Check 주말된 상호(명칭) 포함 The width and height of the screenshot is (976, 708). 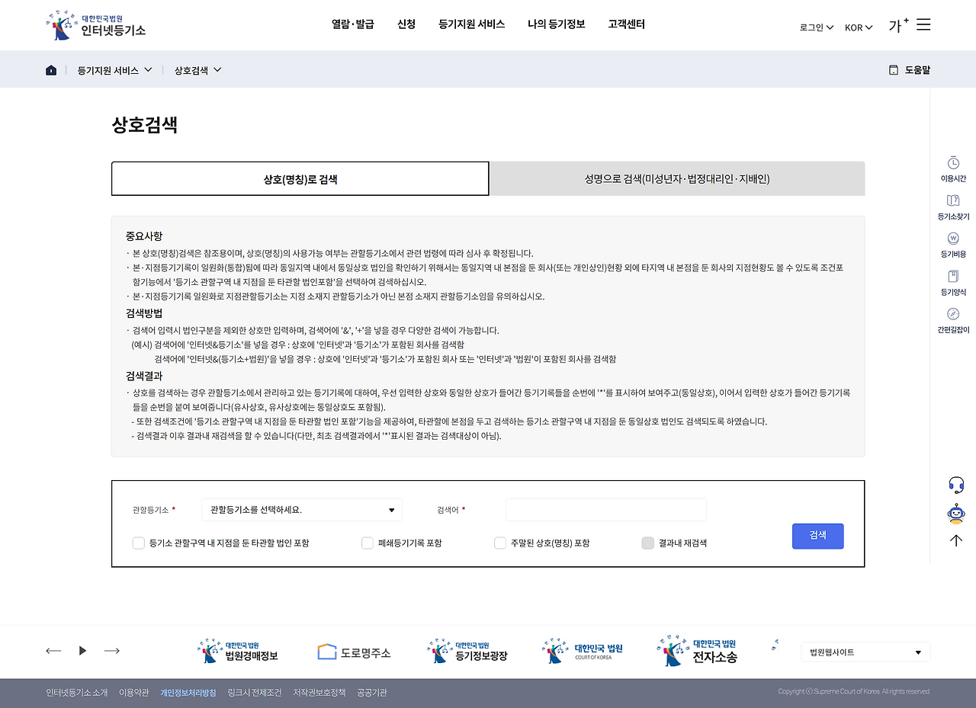(500, 543)
